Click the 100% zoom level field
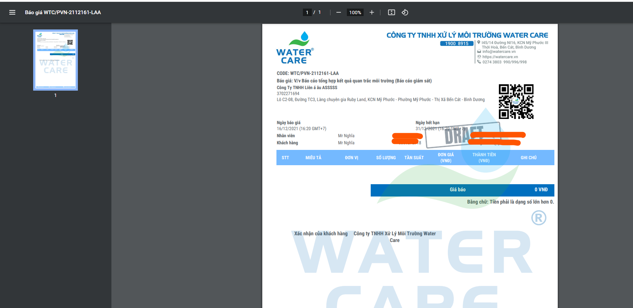 coord(355,12)
